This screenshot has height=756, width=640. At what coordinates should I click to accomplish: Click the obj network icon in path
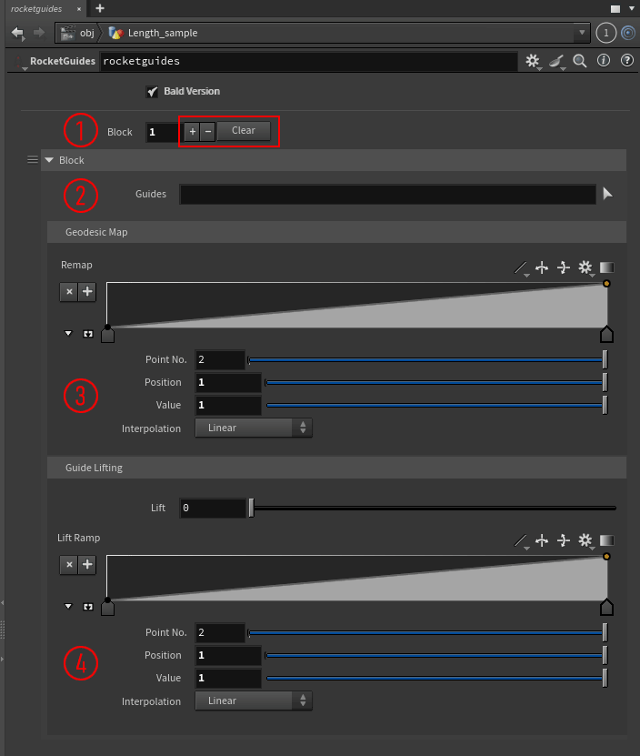(x=67, y=33)
